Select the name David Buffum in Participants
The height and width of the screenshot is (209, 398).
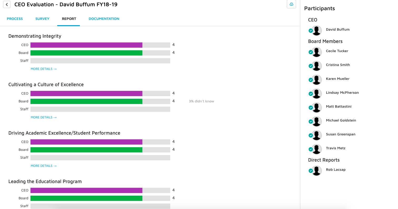click(338, 30)
